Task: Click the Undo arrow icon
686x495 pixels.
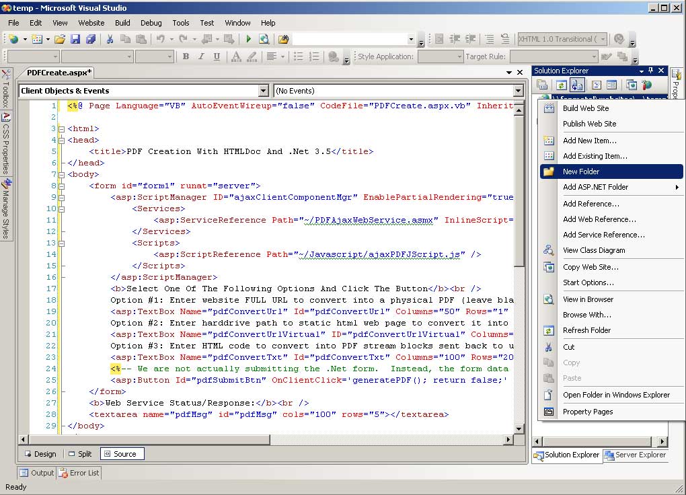Action: (161, 40)
